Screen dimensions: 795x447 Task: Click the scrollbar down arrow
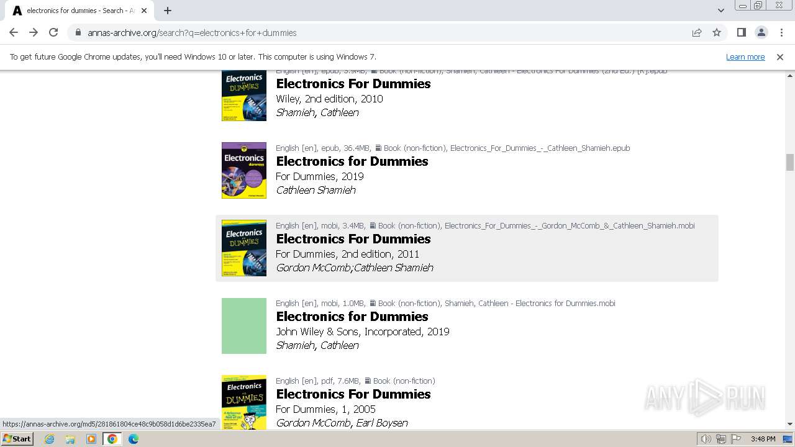tap(789, 424)
